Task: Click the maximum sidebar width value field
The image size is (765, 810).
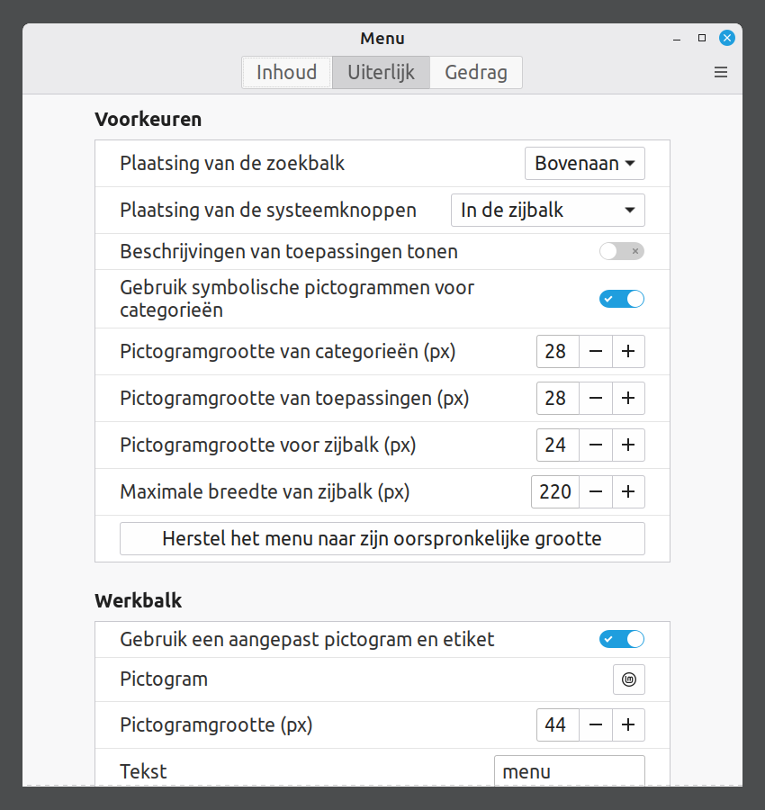Action: coord(555,491)
